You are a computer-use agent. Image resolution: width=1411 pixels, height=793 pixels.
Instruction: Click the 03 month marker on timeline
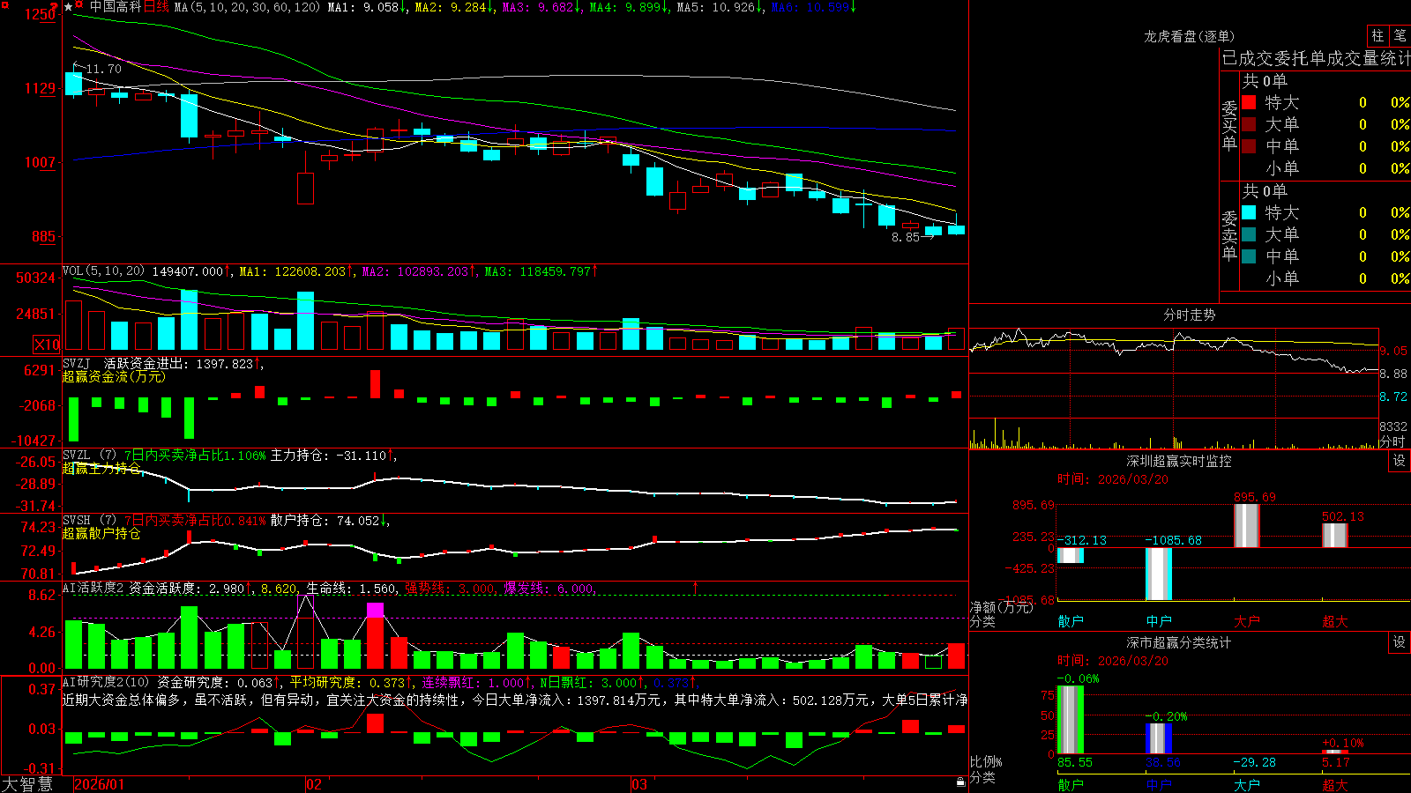pos(639,784)
